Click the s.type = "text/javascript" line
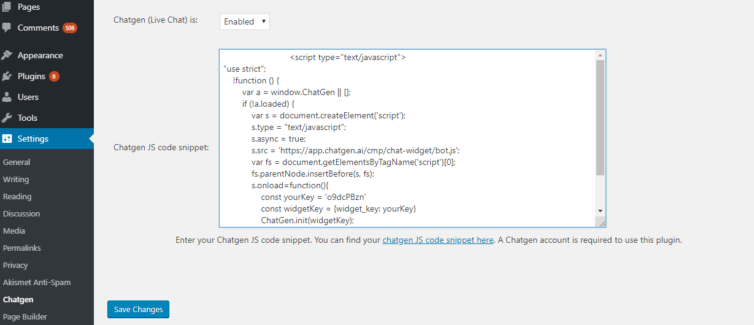 click(x=299, y=127)
